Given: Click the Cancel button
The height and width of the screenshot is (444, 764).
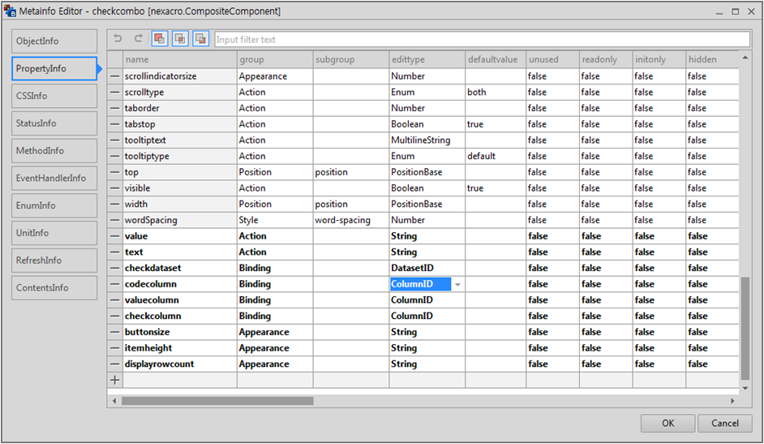Looking at the screenshot, I should (x=724, y=423).
